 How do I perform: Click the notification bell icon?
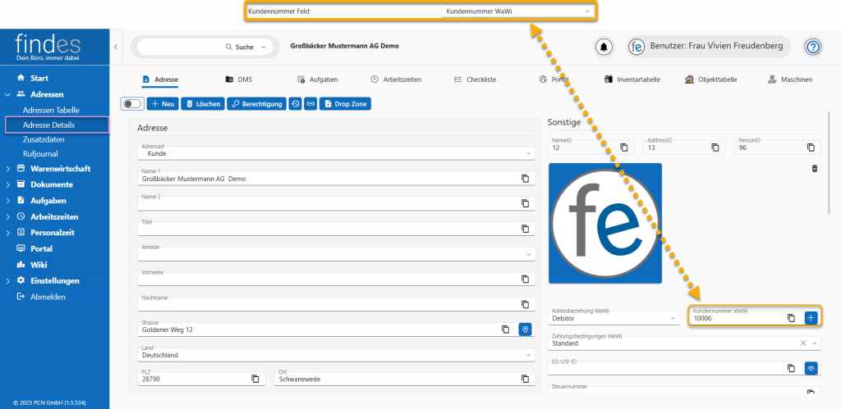[604, 47]
